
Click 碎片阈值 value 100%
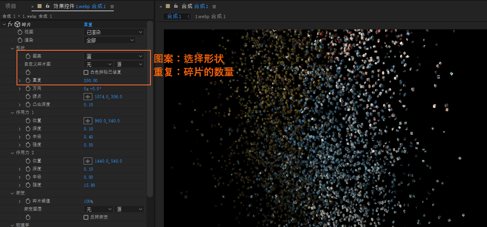[88, 201]
